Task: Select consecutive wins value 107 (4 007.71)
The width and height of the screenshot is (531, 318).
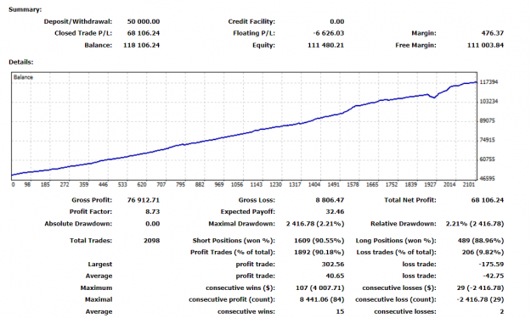Action: pos(319,288)
